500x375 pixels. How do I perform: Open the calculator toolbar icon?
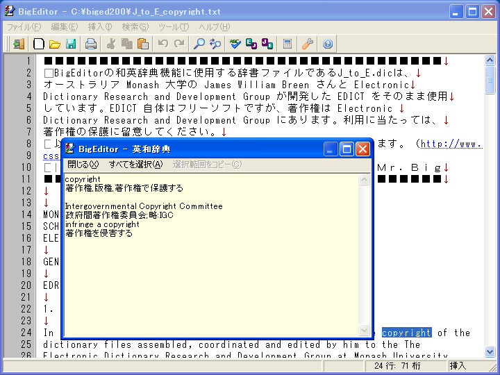point(287,44)
